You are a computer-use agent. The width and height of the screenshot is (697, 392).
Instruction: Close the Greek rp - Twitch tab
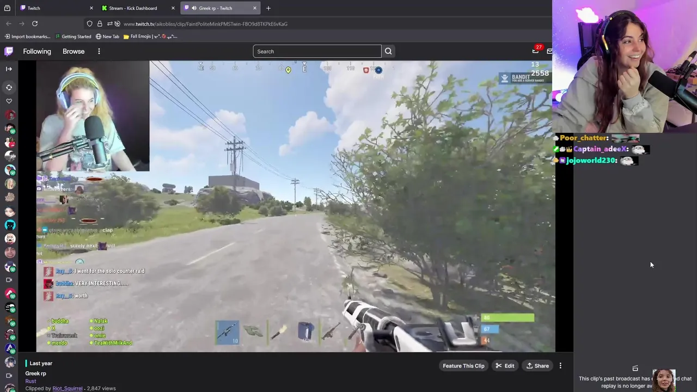255,8
